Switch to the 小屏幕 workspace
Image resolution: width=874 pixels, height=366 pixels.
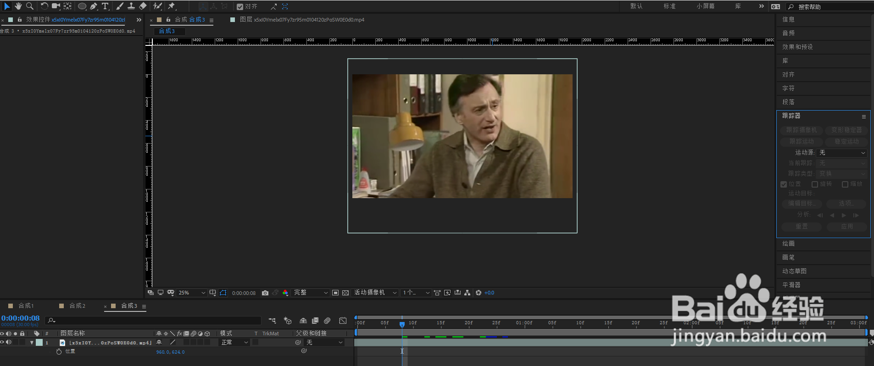706,6
